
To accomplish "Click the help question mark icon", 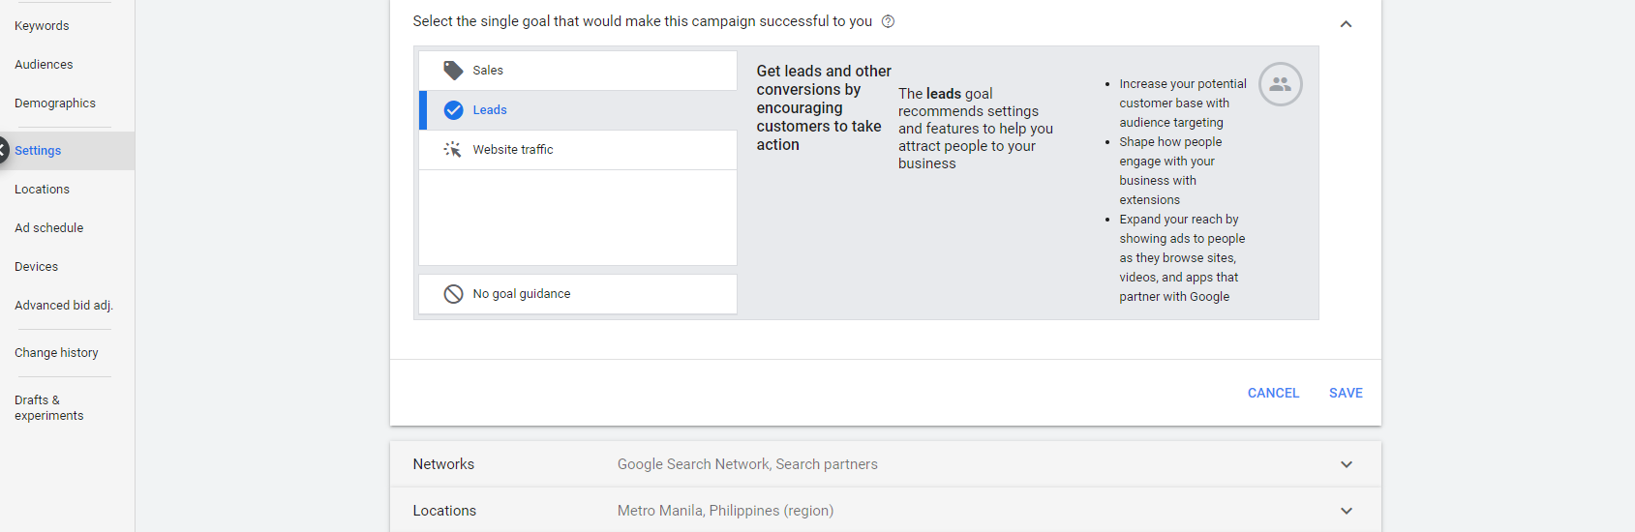I will tap(888, 21).
